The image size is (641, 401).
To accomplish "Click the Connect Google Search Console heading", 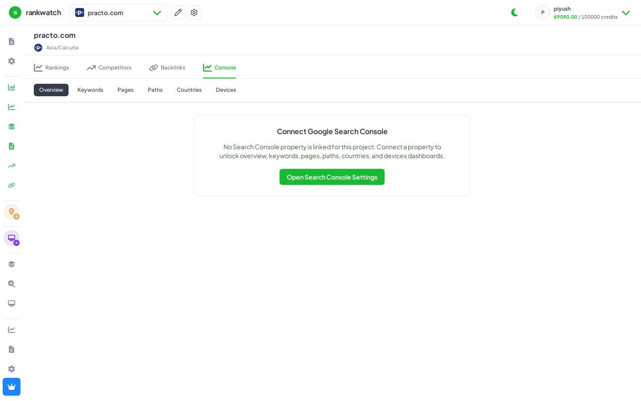I will tap(332, 131).
